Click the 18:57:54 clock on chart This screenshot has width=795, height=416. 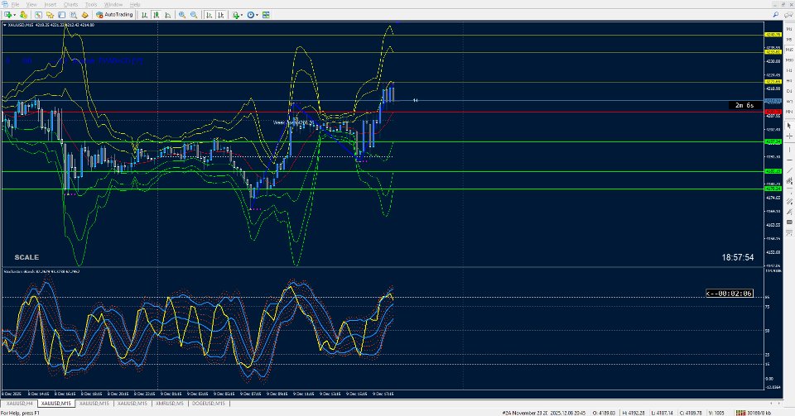[x=738, y=257]
